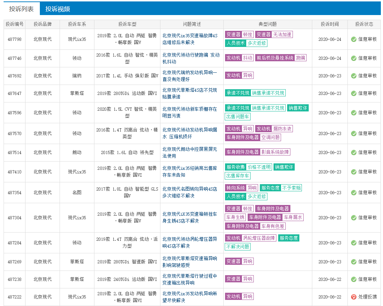
Task: Open complaint link 北京现代瑞纳发动机异响一直没有处理好
Action: click(x=190, y=76)
